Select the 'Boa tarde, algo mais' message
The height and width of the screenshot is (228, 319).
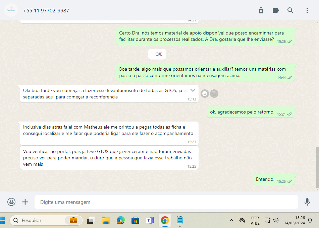tap(205, 72)
